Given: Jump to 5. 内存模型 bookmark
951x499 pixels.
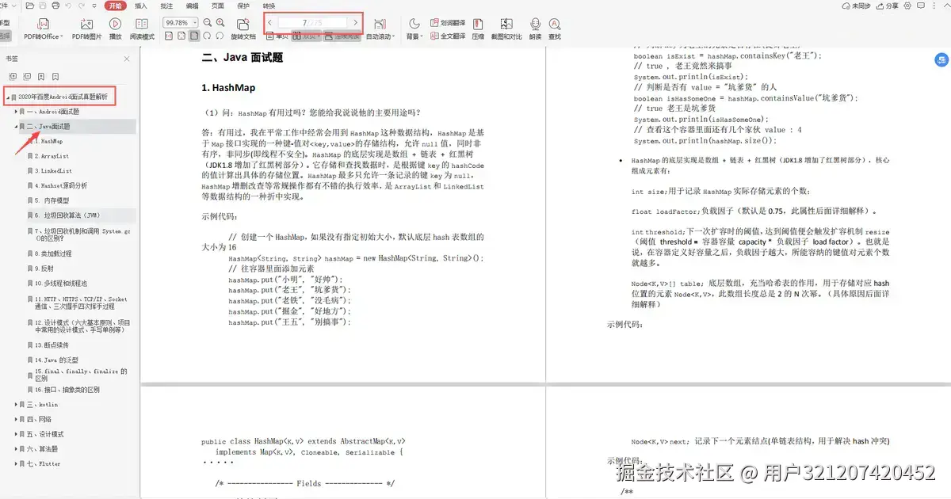Looking at the screenshot, I should click(x=52, y=200).
